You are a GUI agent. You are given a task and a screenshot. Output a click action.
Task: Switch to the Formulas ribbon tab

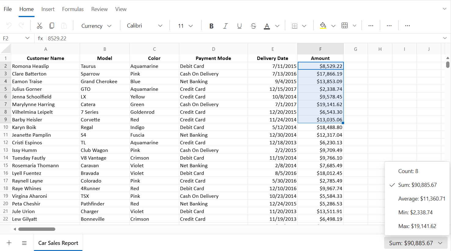(x=73, y=9)
